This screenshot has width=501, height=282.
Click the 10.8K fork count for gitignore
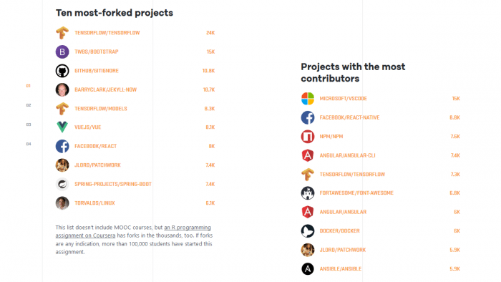(x=208, y=71)
